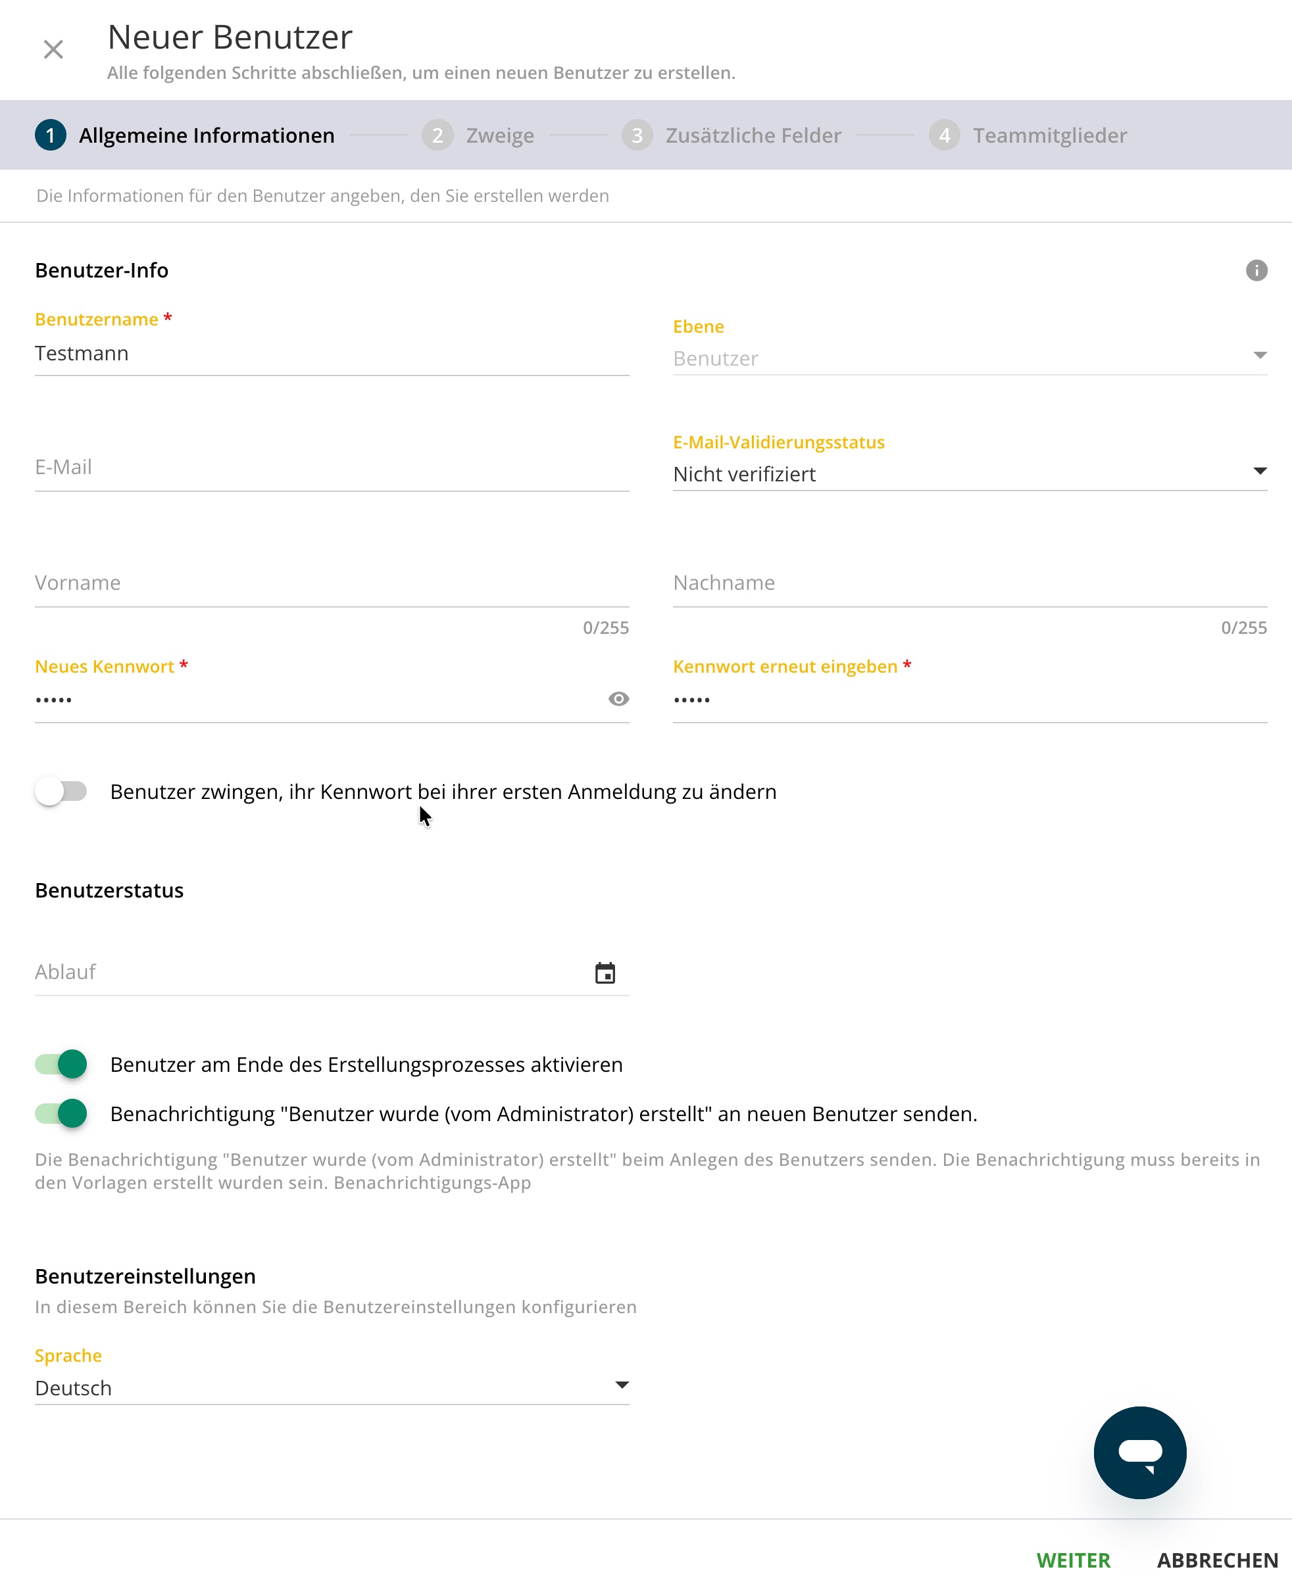The height and width of the screenshot is (1586, 1292).
Task: Go to the Zweige step tab
Action: tap(499, 135)
